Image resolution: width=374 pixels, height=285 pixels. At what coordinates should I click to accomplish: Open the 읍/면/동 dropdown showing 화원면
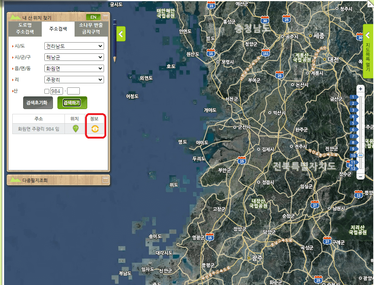tap(74, 68)
